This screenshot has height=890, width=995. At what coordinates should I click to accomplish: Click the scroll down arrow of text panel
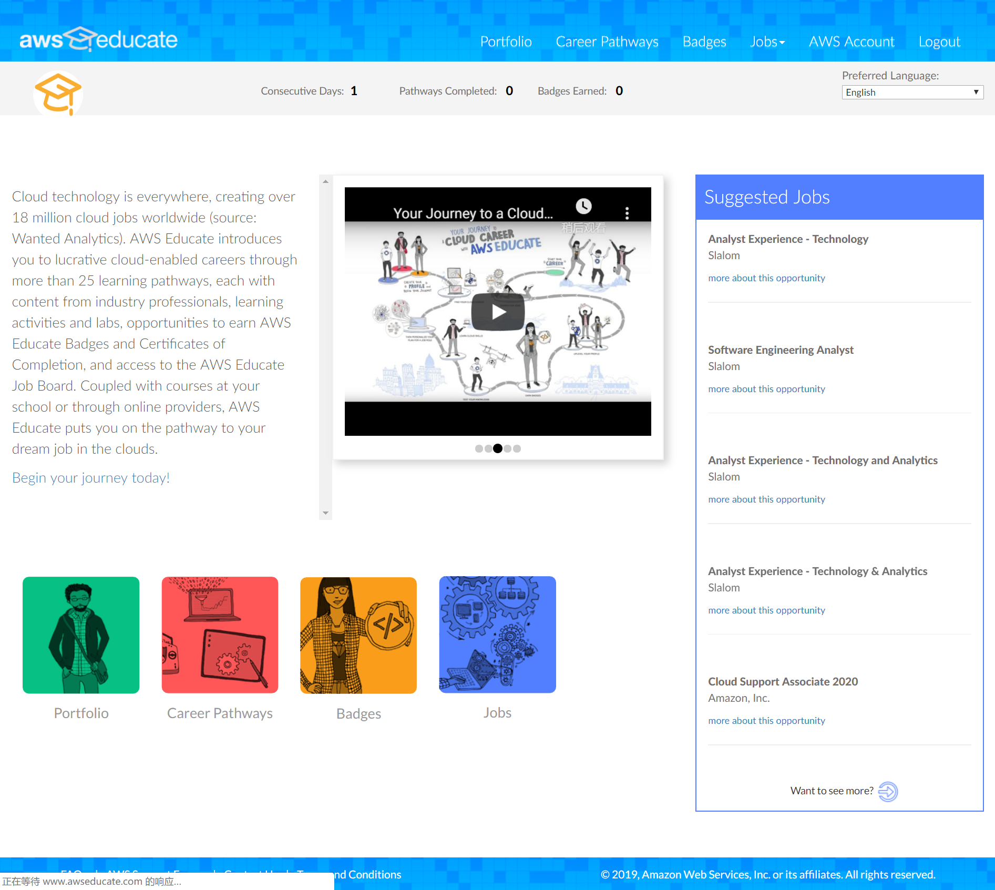325,513
